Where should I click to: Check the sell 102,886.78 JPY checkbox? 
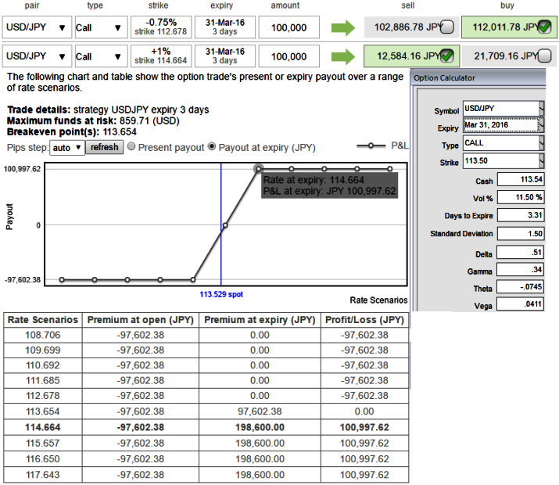click(447, 28)
